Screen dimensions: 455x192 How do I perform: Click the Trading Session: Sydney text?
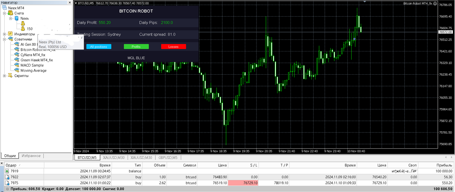tap(99, 35)
